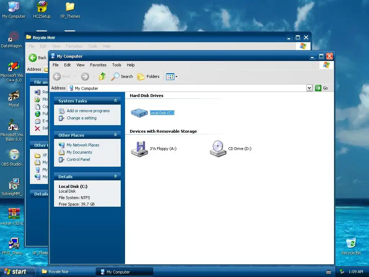Click the Go button beside Address bar

[321, 88]
